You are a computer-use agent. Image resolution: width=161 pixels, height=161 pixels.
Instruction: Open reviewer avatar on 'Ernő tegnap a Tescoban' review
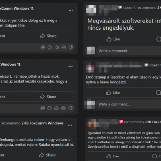91,67
